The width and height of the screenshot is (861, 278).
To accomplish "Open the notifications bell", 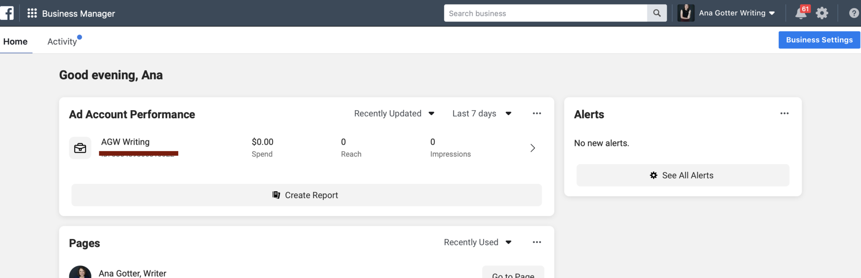I will coord(801,13).
